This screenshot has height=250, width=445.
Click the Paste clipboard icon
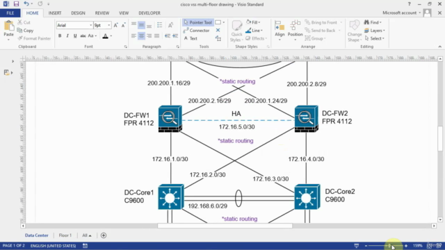(9, 26)
